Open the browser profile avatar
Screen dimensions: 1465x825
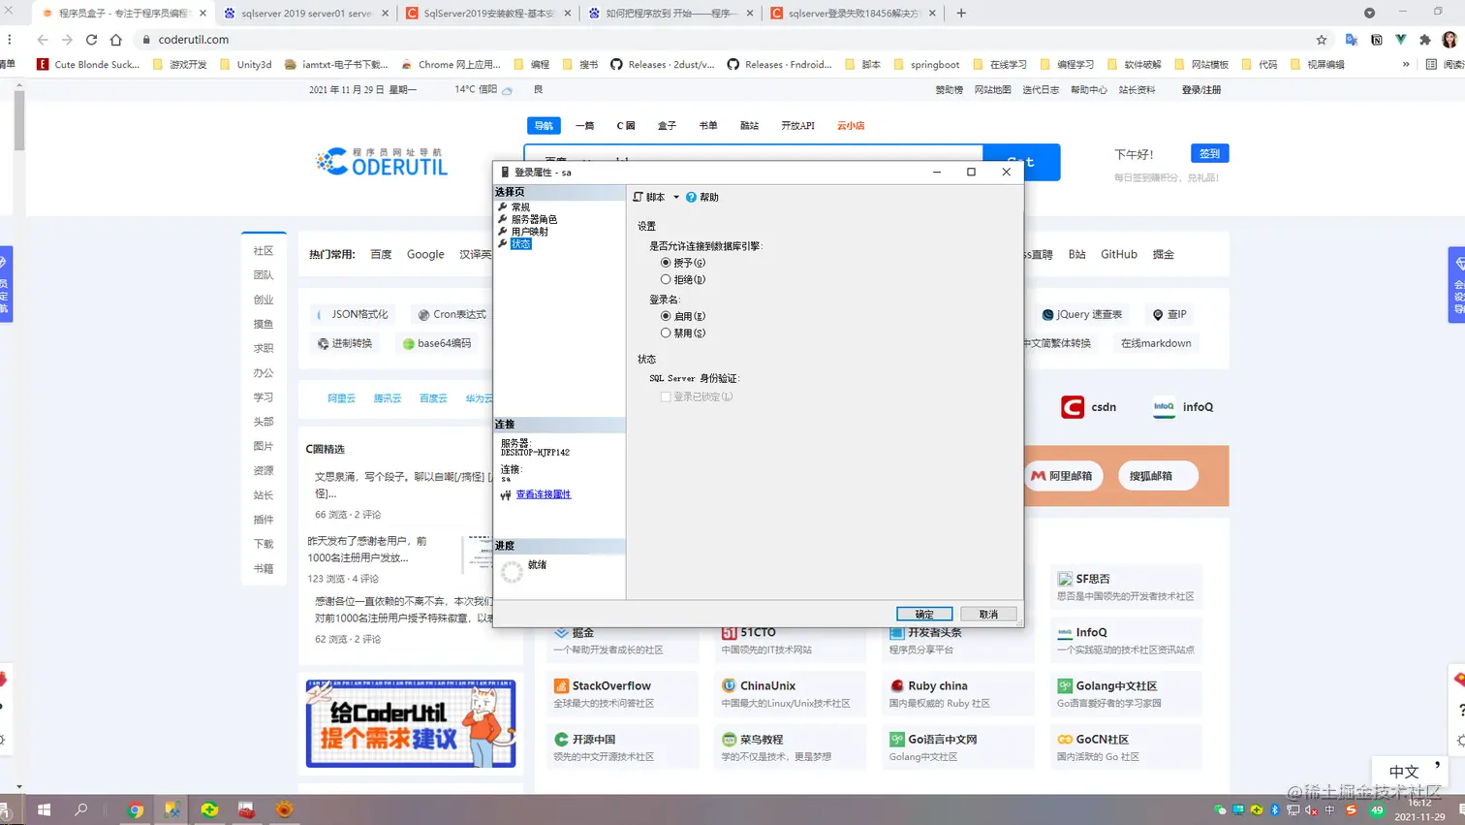[x=1449, y=40]
